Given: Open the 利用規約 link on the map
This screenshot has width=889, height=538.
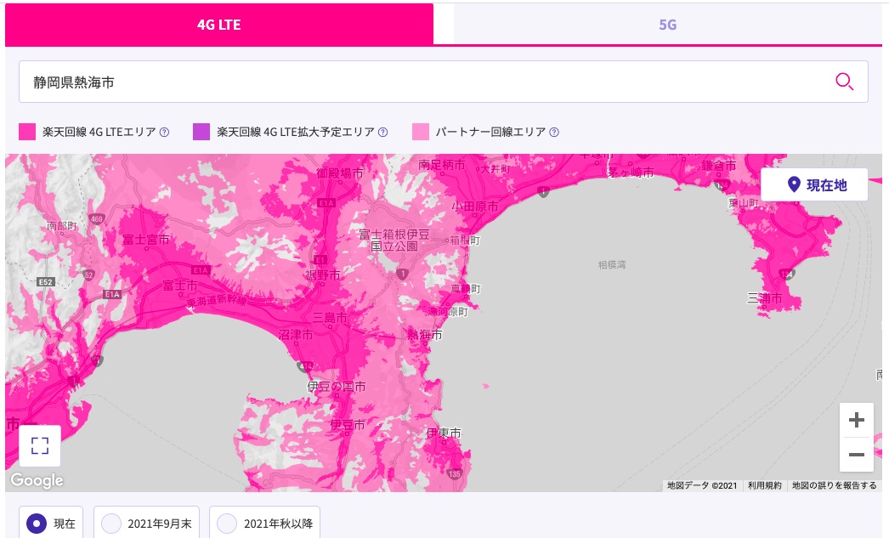Looking at the screenshot, I should tap(764, 486).
